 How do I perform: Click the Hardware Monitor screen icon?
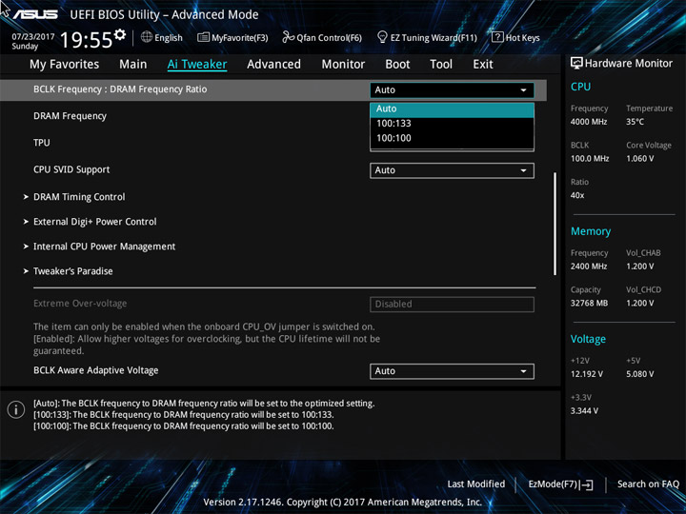click(x=576, y=64)
